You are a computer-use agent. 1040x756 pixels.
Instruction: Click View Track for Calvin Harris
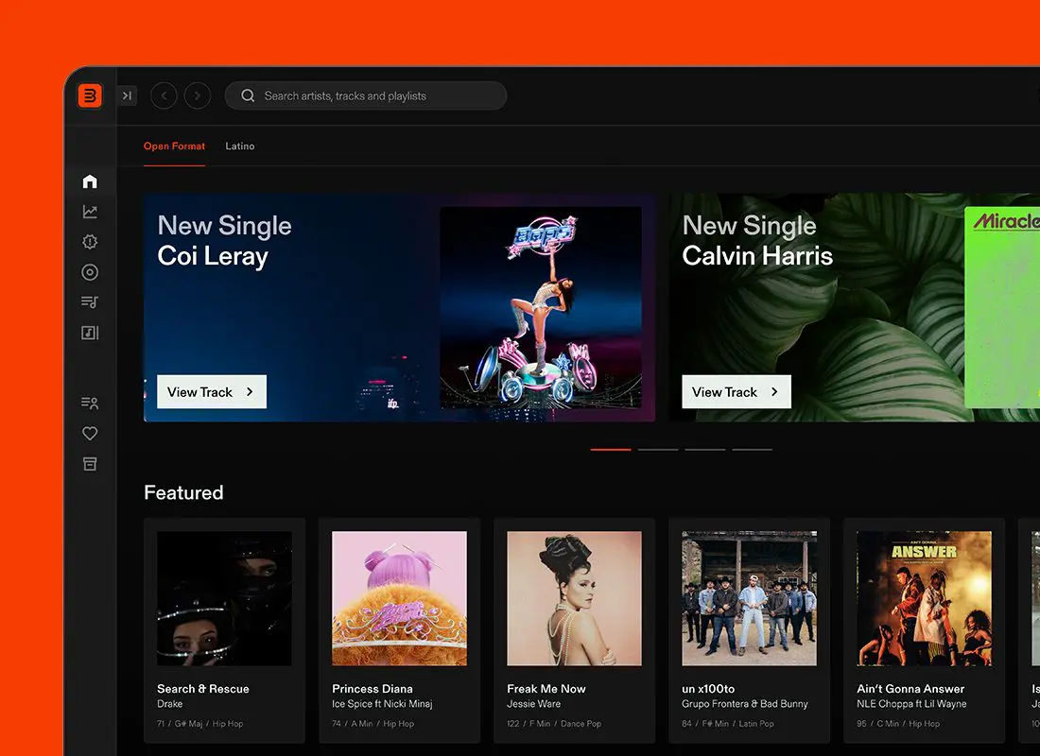point(737,392)
